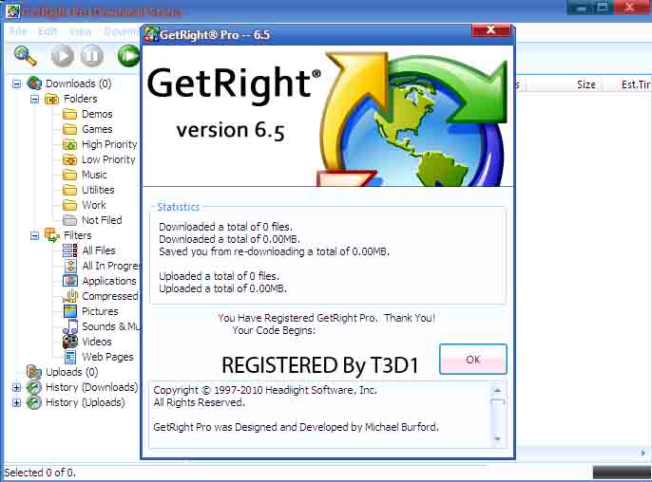Select the Utilities folder icon

point(70,190)
